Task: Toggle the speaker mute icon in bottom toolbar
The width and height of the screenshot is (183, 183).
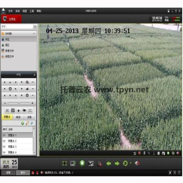Action: [137, 163]
